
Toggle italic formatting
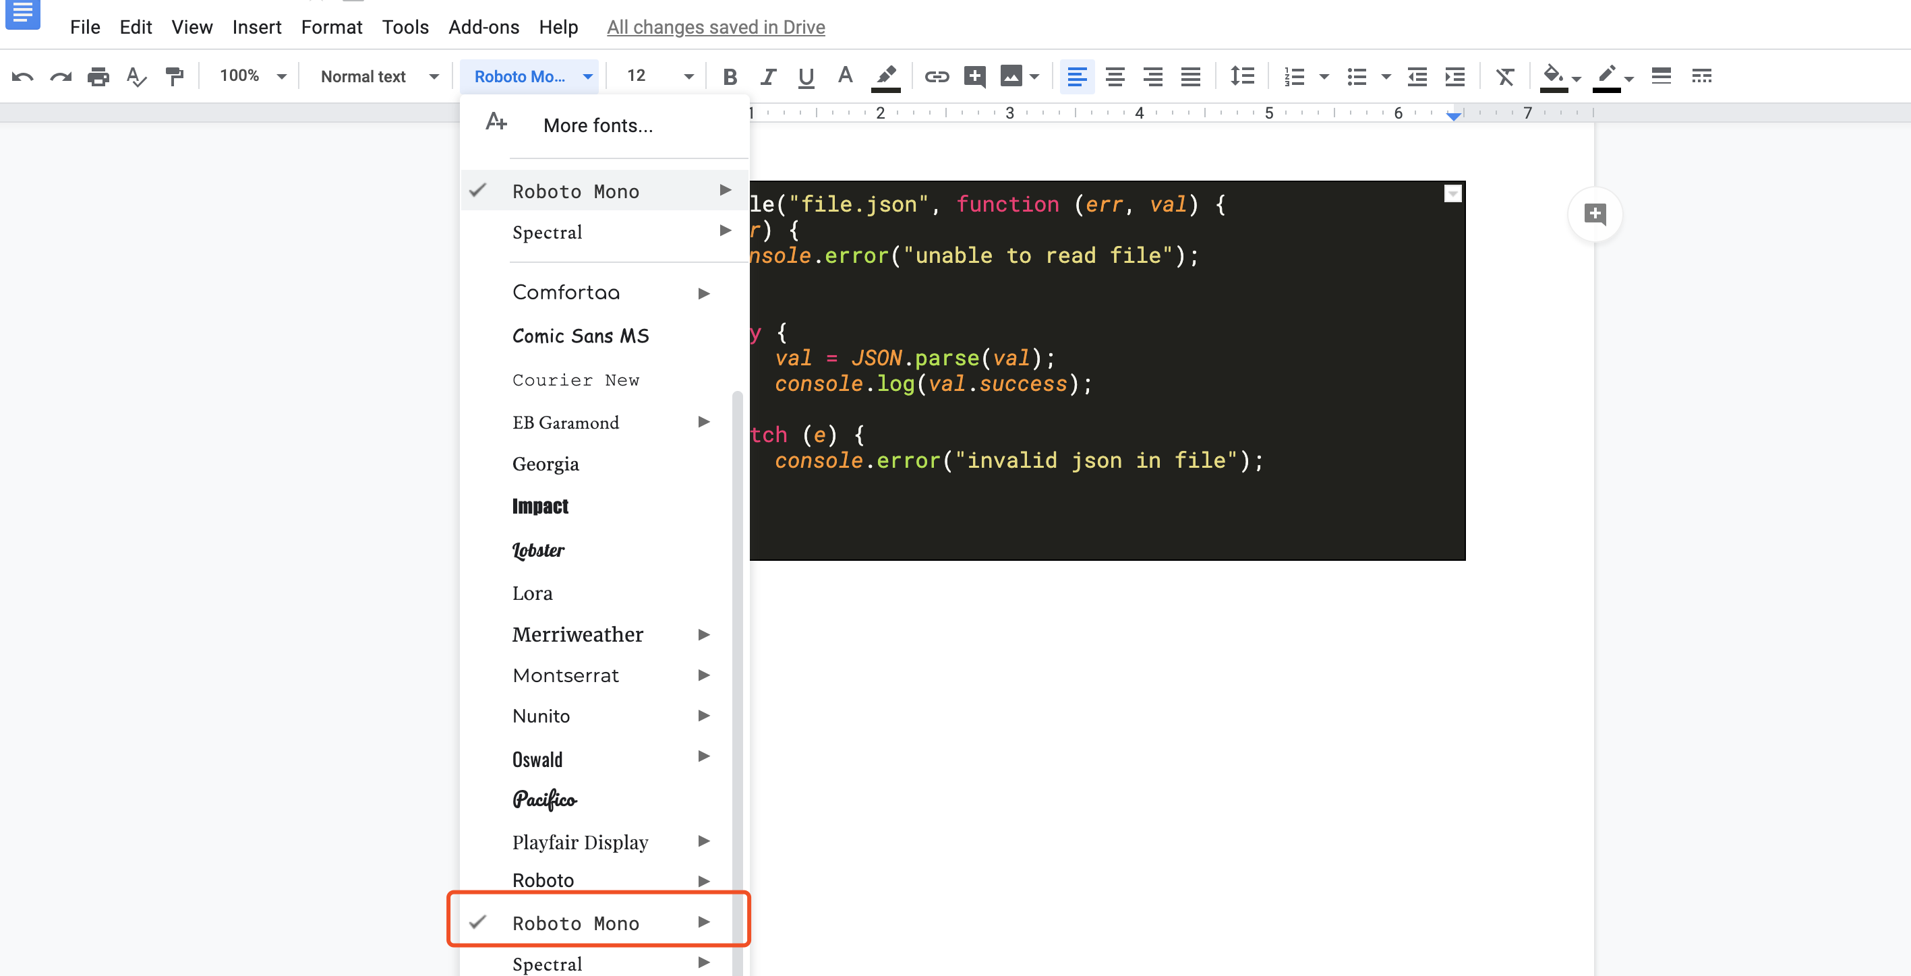point(769,76)
